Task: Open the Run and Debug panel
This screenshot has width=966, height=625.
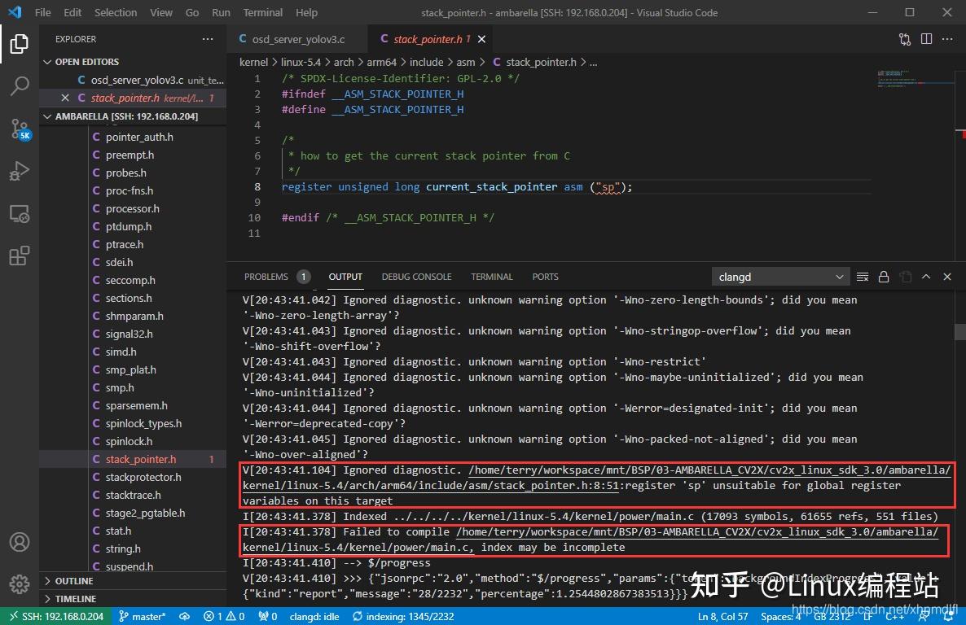Action: pyautogui.click(x=19, y=171)
